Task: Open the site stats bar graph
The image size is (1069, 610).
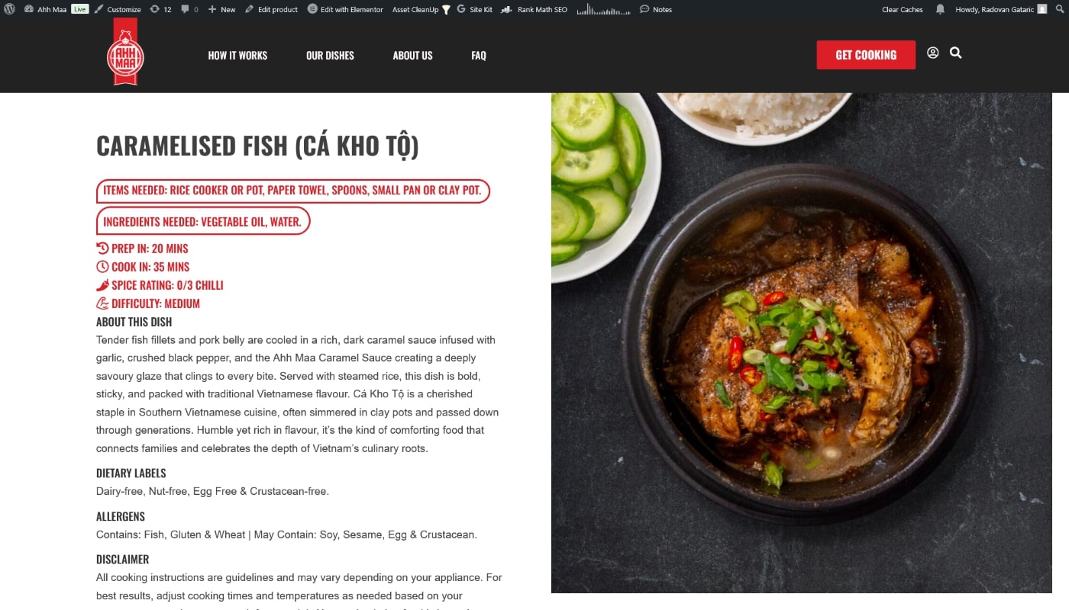Action: coord(603,9)
